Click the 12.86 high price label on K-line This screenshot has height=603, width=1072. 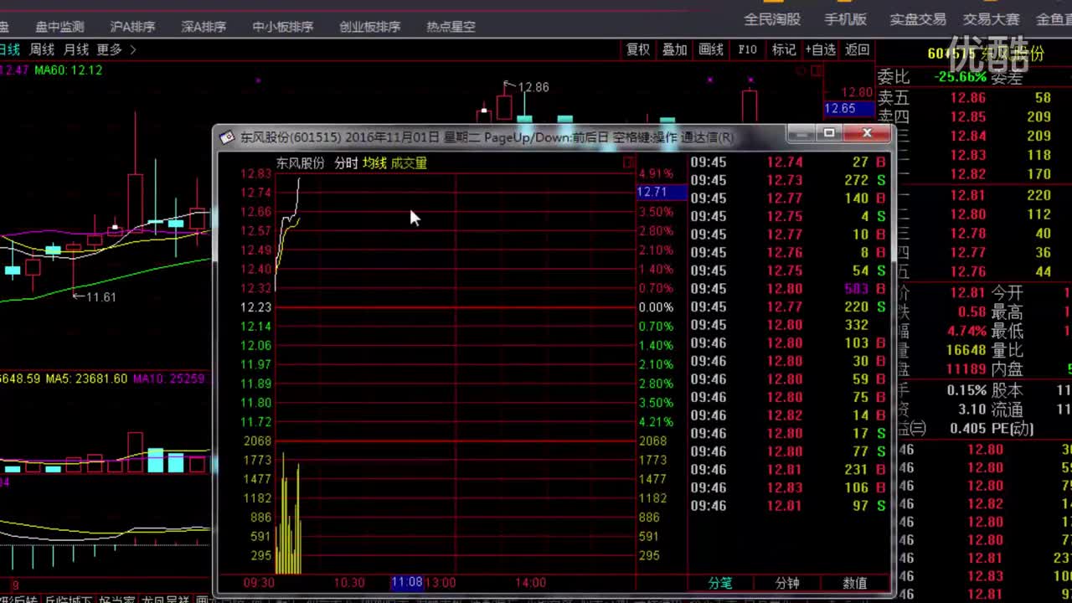[533, 87]
